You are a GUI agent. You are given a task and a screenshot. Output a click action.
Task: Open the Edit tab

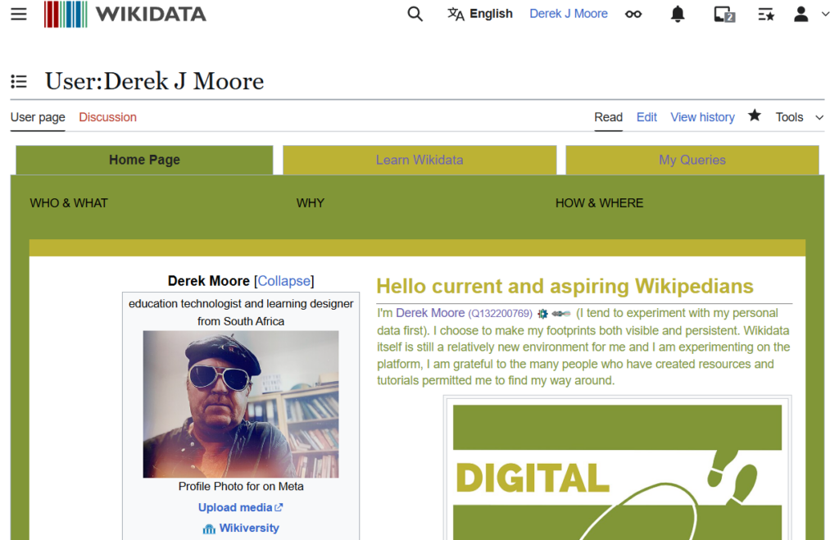(646, 117)
